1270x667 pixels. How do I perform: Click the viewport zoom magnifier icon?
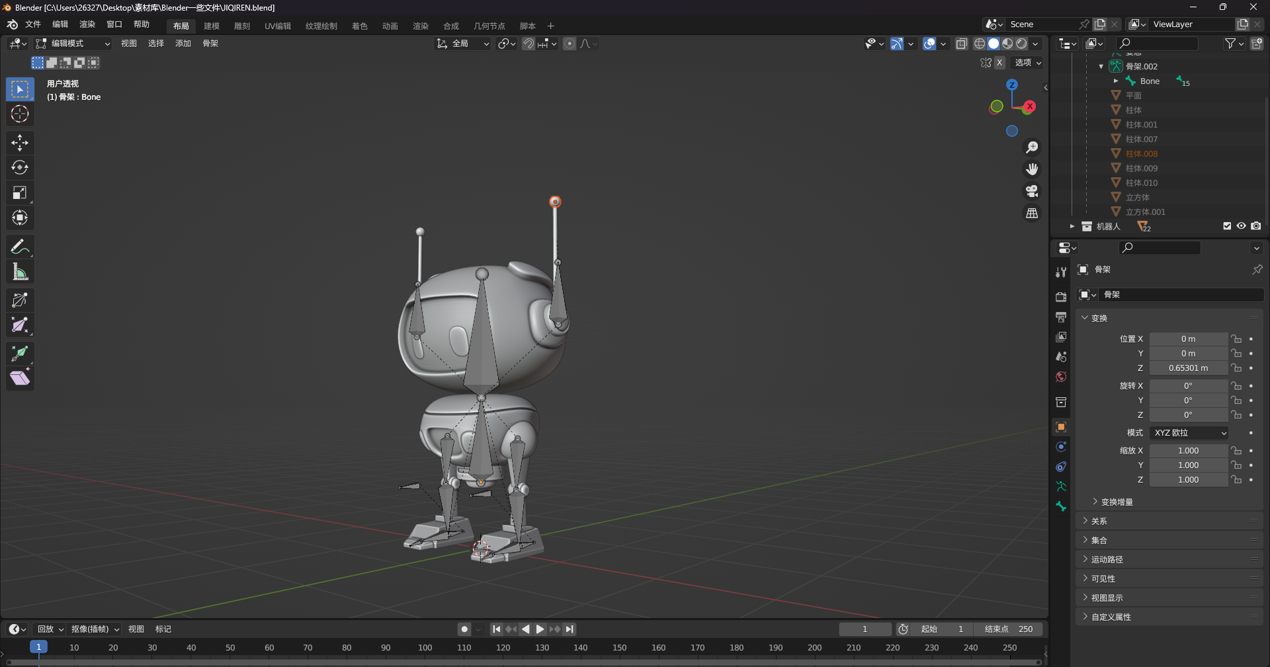click(x=1032, y=147)
